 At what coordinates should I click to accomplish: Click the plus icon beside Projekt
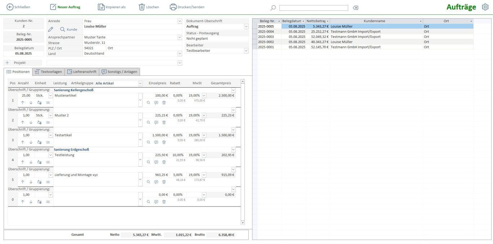click(8, 63)
